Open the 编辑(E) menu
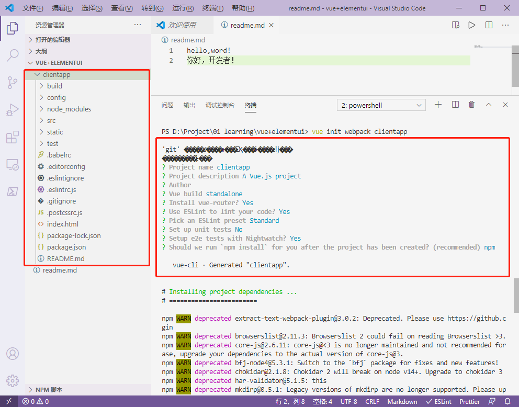 pos(62,8)
